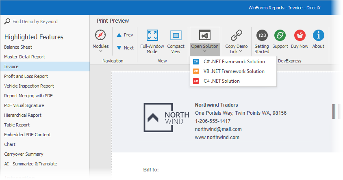This screenshot has width=343, height=180.
Task: Click the Bill to: label
Action: pyautogui.click(x=151, y=169)
